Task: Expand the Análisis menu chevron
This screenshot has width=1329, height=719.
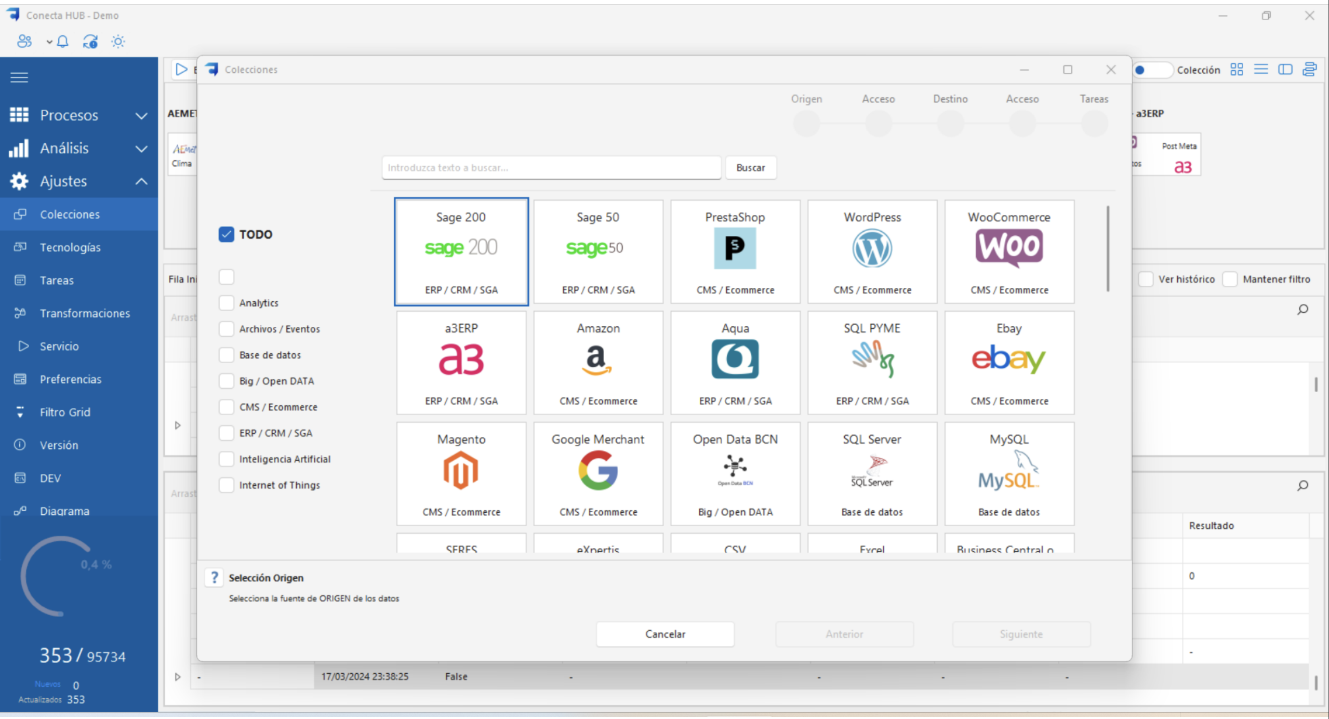Action: (x=141, y=149)
